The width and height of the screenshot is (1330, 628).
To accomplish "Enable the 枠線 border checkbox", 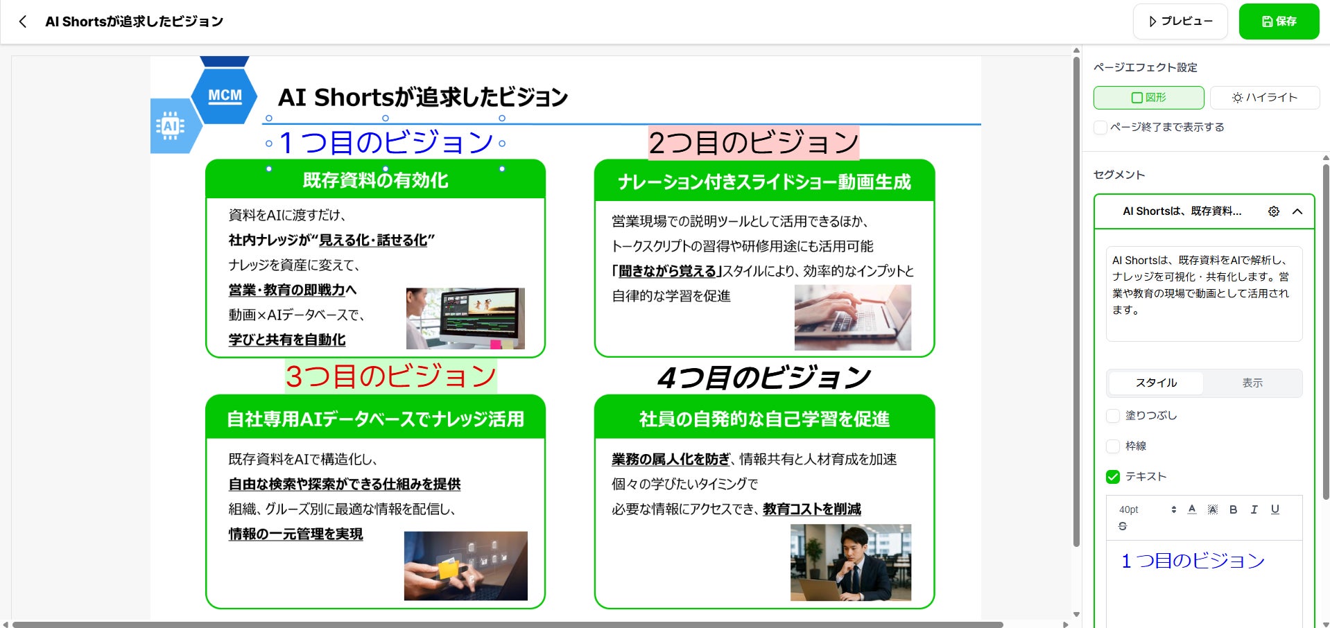I will click(x=1113, y=446).
